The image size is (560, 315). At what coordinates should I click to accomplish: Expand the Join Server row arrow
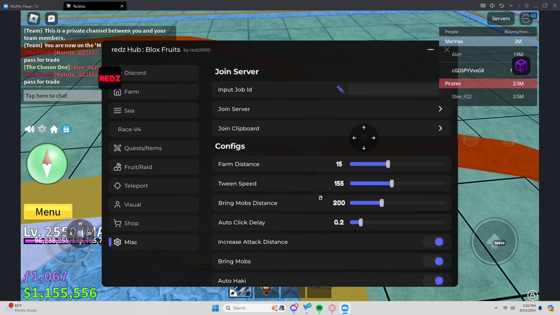(440, 109)
